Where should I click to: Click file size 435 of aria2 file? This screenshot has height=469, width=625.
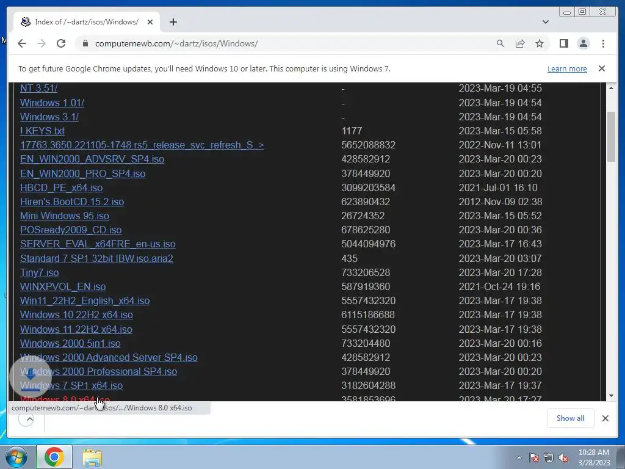point(349,258)
